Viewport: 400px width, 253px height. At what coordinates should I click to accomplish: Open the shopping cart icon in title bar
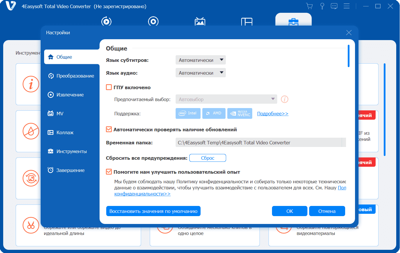point(309,6)
